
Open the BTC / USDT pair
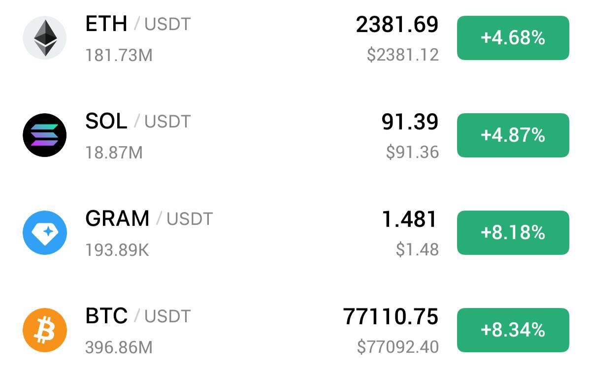point(138,316)
